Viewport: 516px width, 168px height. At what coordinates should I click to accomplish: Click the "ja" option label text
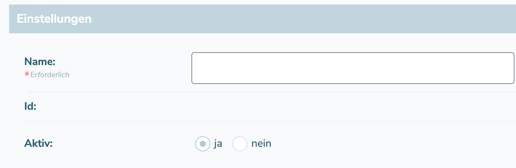[218, 144]
